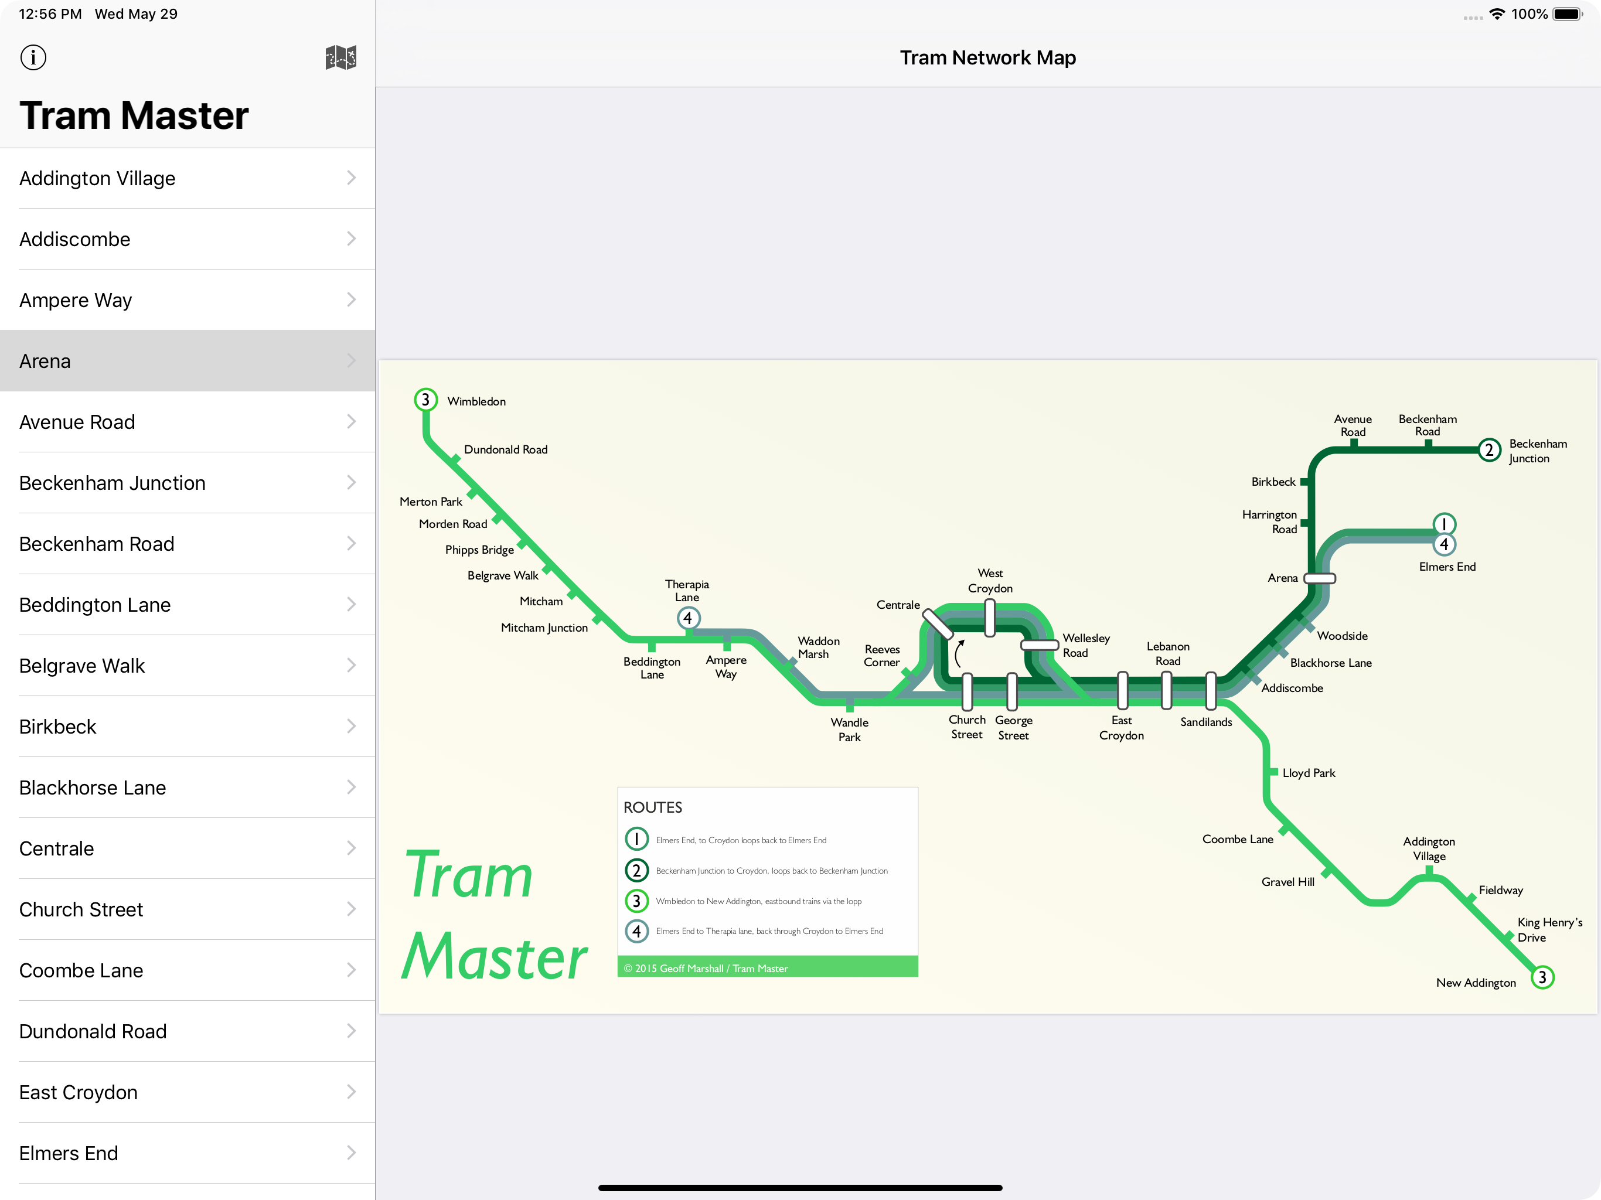The height and width of the screenshot is (1200, 1601).
Task: Select Church Street in the stop list
Action: click(188, 909)
